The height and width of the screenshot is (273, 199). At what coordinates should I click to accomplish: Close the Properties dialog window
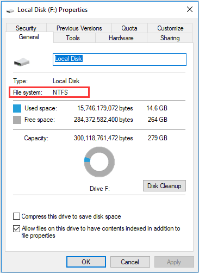190,9
